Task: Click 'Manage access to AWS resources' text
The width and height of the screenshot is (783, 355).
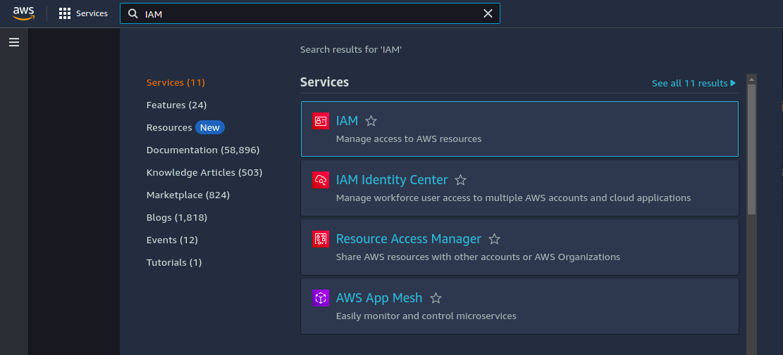Action: 409,139
